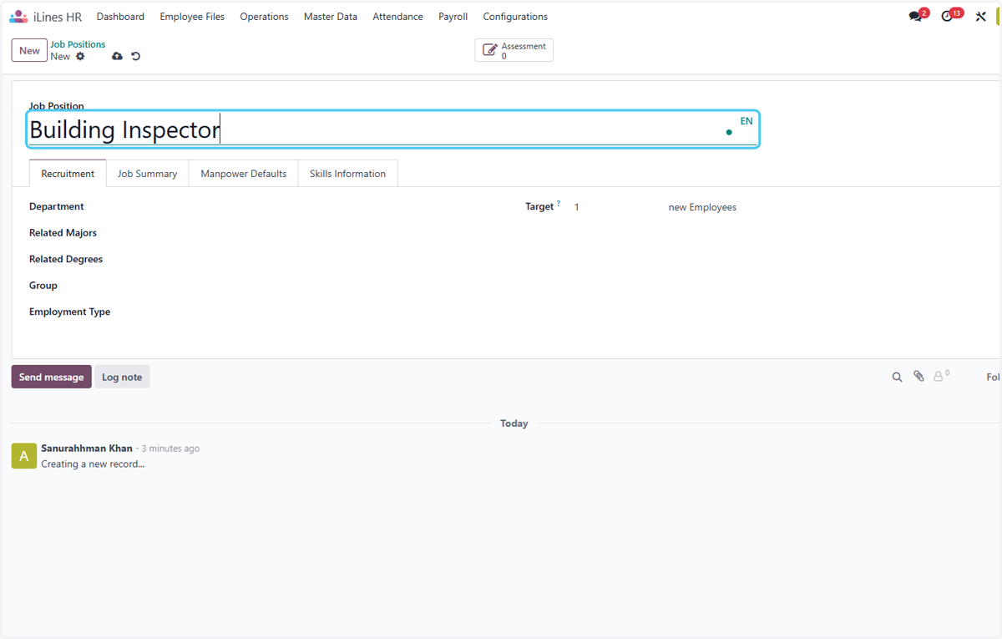Screen dimensions: 1002x639
Task: Click the Log note button
Action: [x=122, y=377]
